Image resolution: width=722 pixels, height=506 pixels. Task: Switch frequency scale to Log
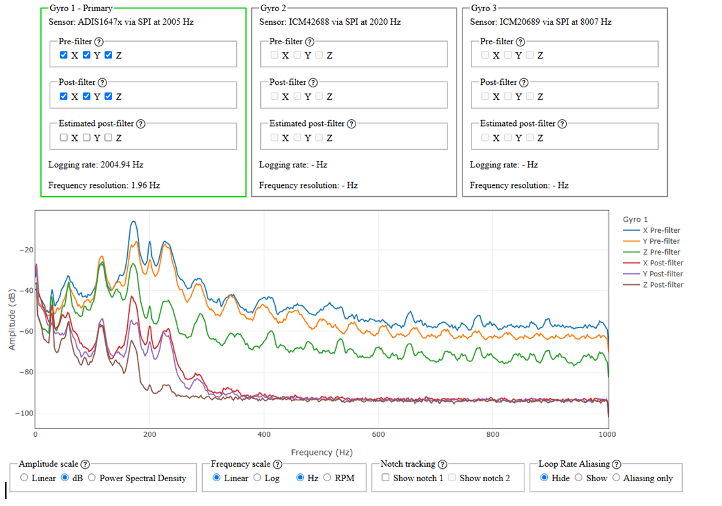click(x=257, y=477)
